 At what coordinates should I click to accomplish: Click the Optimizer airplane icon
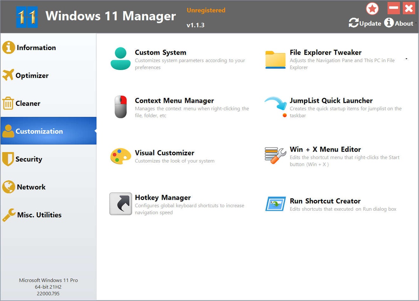8,75
